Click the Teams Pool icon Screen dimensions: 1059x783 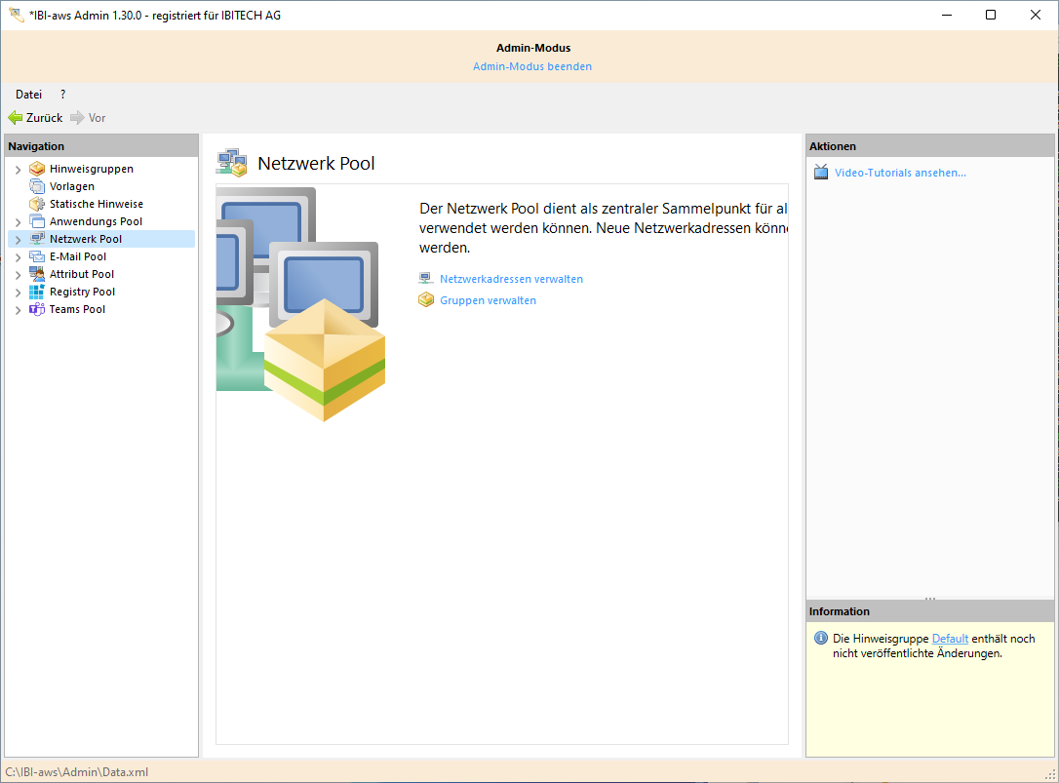[x=37, y=309]
